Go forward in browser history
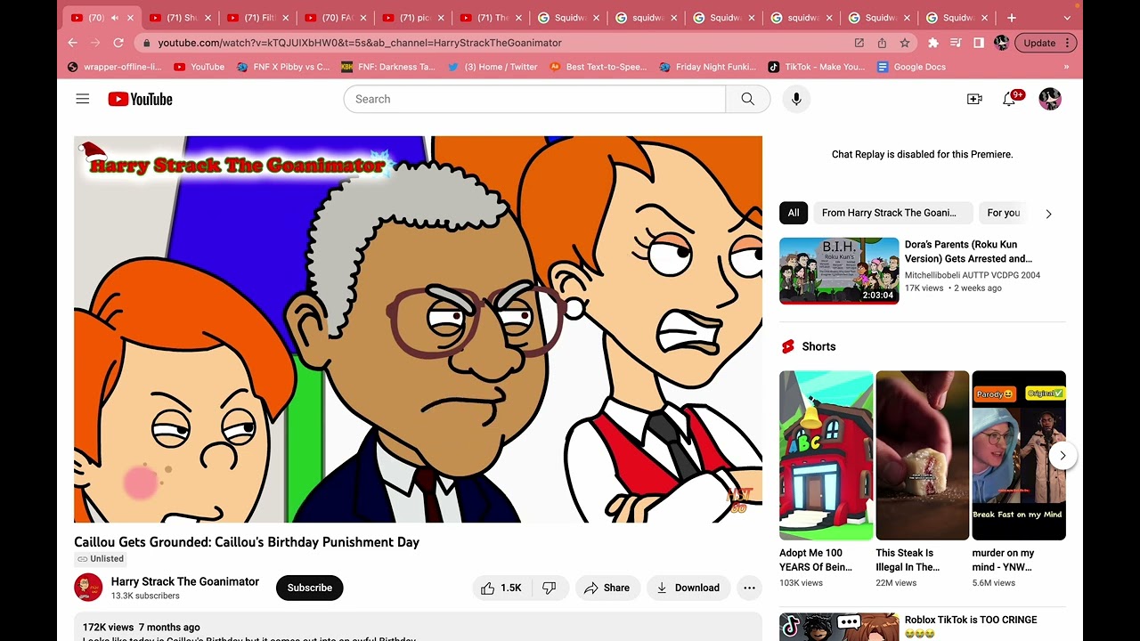 click(95, 43)
